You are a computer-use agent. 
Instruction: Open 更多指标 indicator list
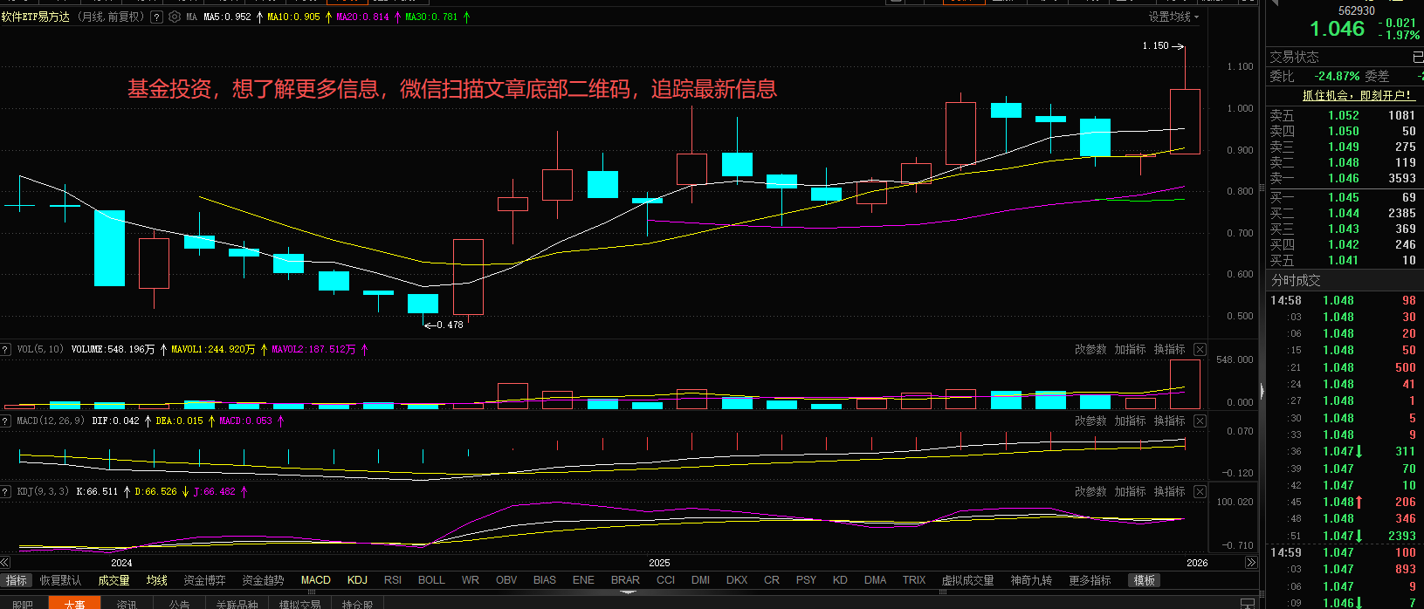click(x=1090, y=580)
